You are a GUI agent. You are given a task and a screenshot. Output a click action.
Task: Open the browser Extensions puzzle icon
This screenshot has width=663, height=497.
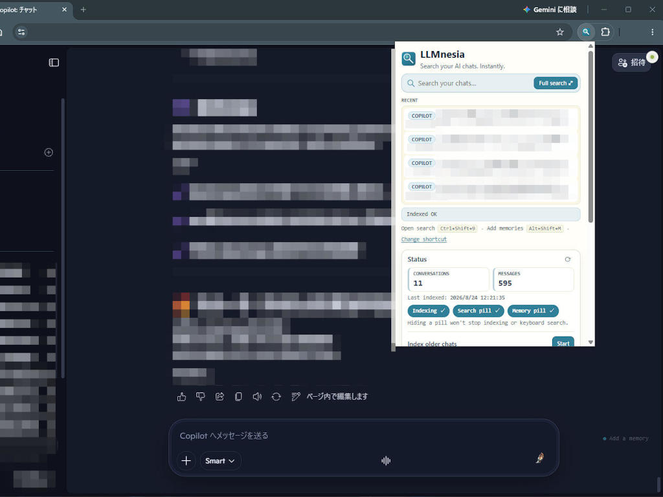pos(605,32)
